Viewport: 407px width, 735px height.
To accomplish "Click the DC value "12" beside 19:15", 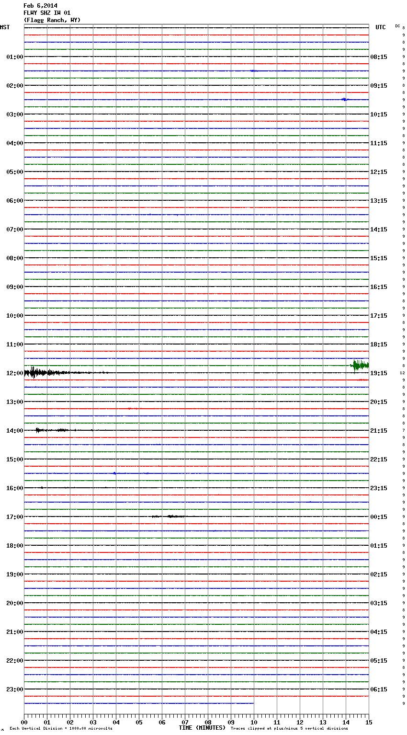I will click(402, 373).
